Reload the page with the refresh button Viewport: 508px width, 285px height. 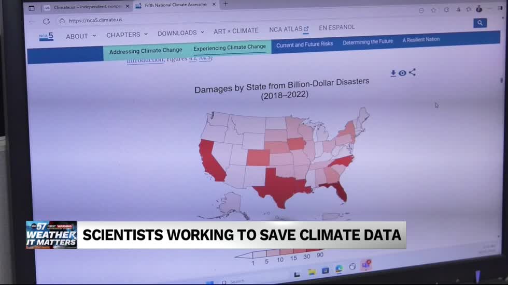click(46, 21)
